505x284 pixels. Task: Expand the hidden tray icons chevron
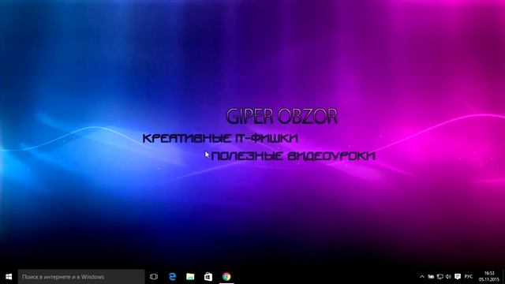(422, 277)
